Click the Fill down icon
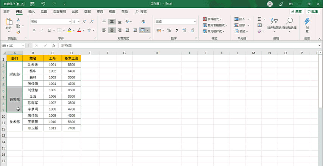Viewport: 323px width, 166px height. tap(259, 25)
